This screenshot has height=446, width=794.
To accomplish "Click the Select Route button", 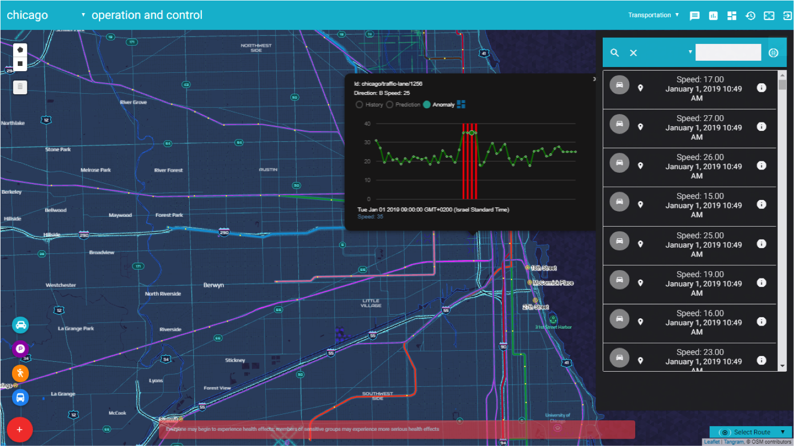I will pyautogui.click(x=751, y=432).
